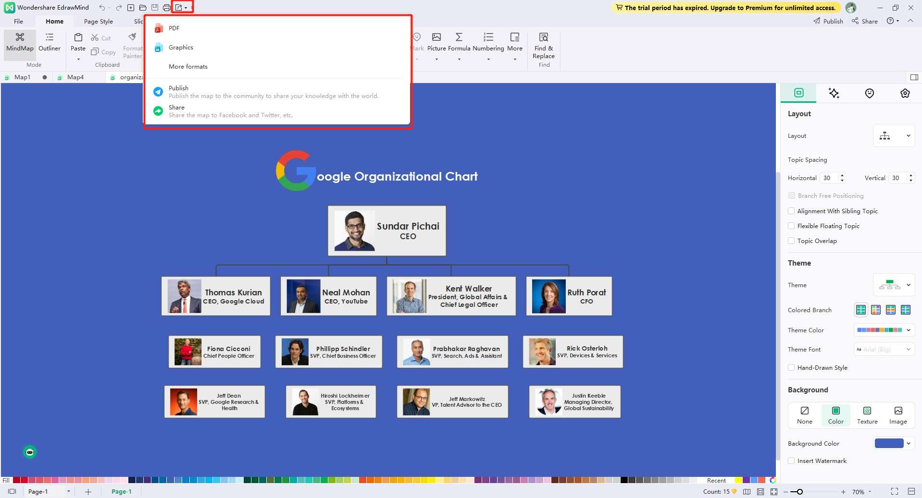This screenshot has width=922, height=498.
Task: Click the Export icon in quick toolbar
Action: 179,8
